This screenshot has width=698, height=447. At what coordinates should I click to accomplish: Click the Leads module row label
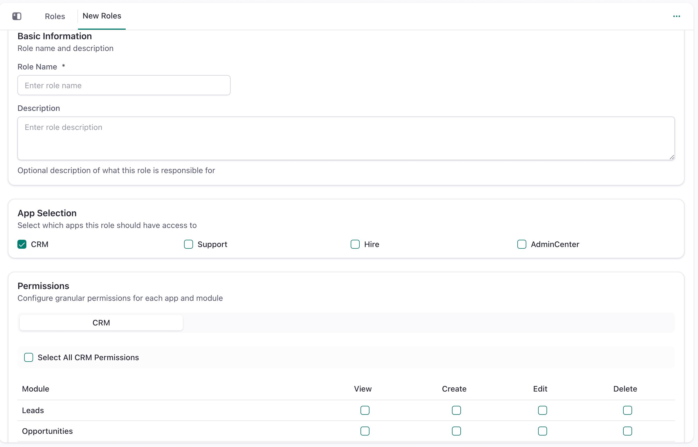pyautogui.click(x=33, y=410)
